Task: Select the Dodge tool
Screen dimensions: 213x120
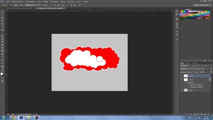Action: click(x=2, y=51)
